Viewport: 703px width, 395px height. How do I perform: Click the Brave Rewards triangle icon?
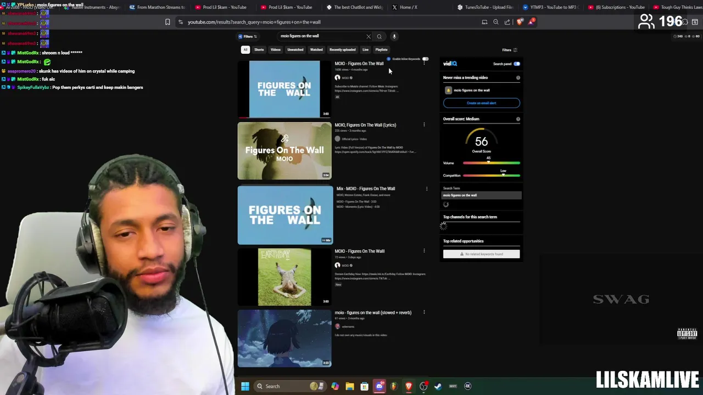point(532,22)
